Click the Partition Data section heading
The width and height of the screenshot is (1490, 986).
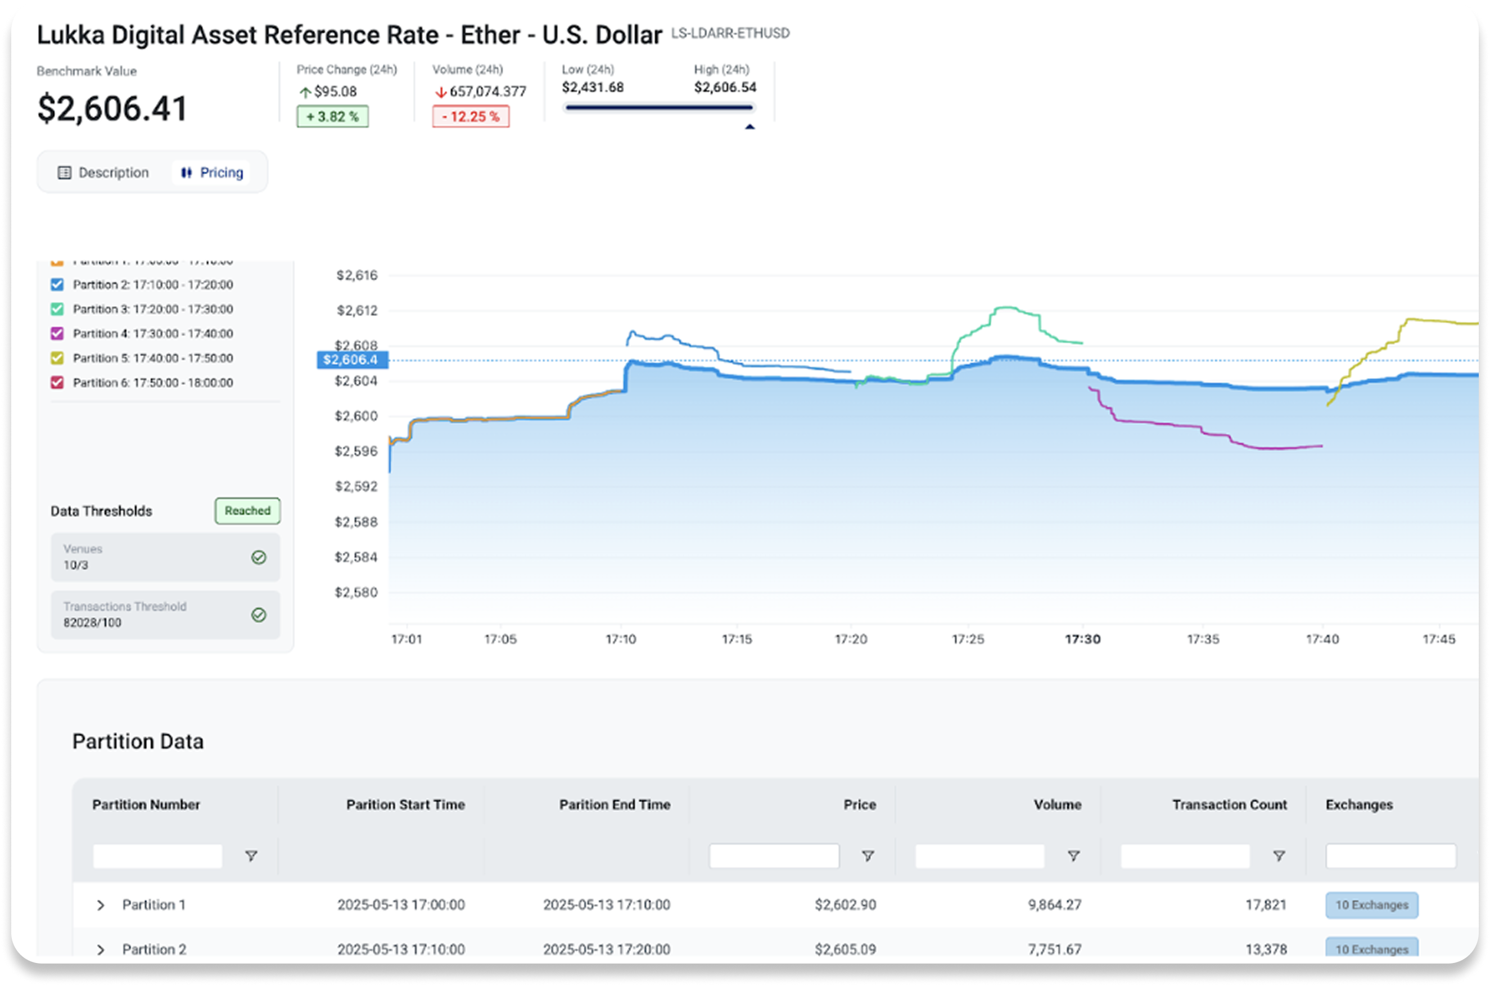(x=138, y=742)
